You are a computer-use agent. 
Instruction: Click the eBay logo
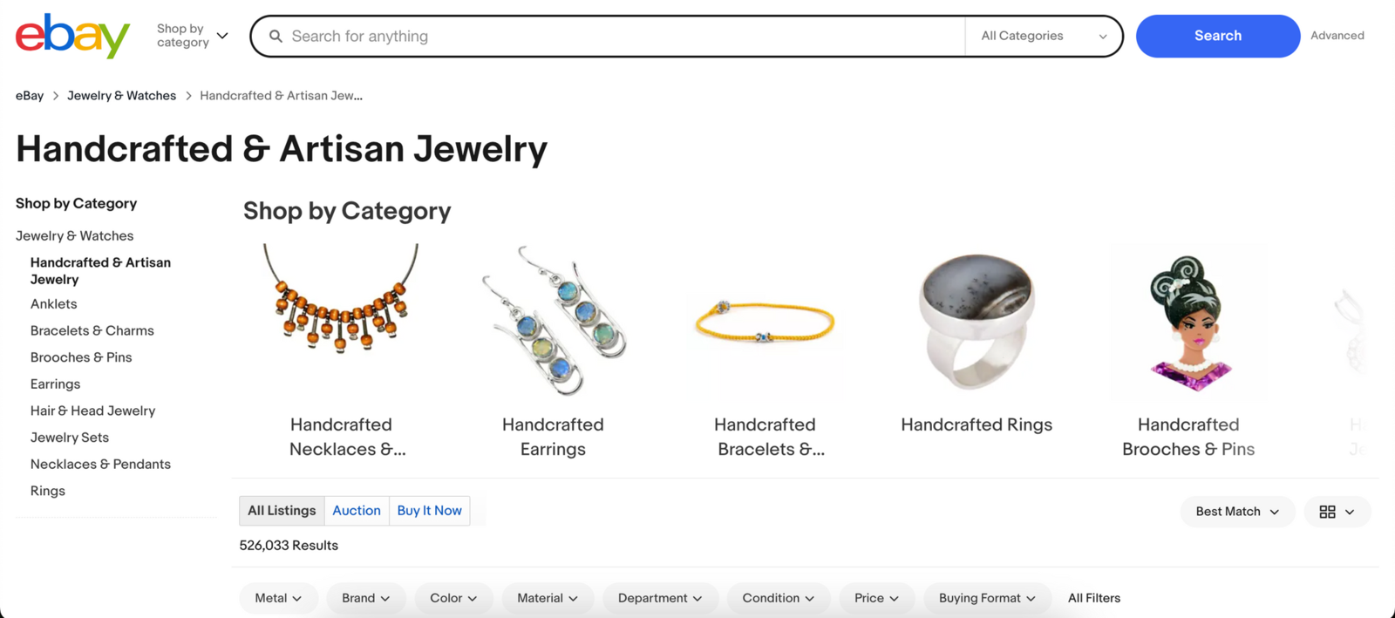coord(71,36)
